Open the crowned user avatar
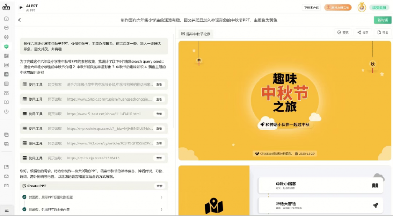This screenshot has width=393, height=216. click(362, 7)
